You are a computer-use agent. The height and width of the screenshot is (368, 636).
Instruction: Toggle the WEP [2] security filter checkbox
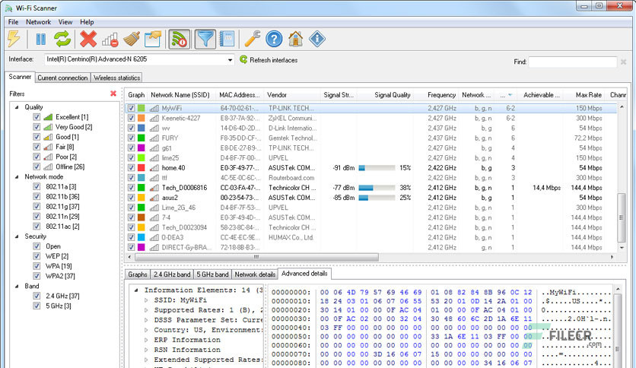[37, 256]
